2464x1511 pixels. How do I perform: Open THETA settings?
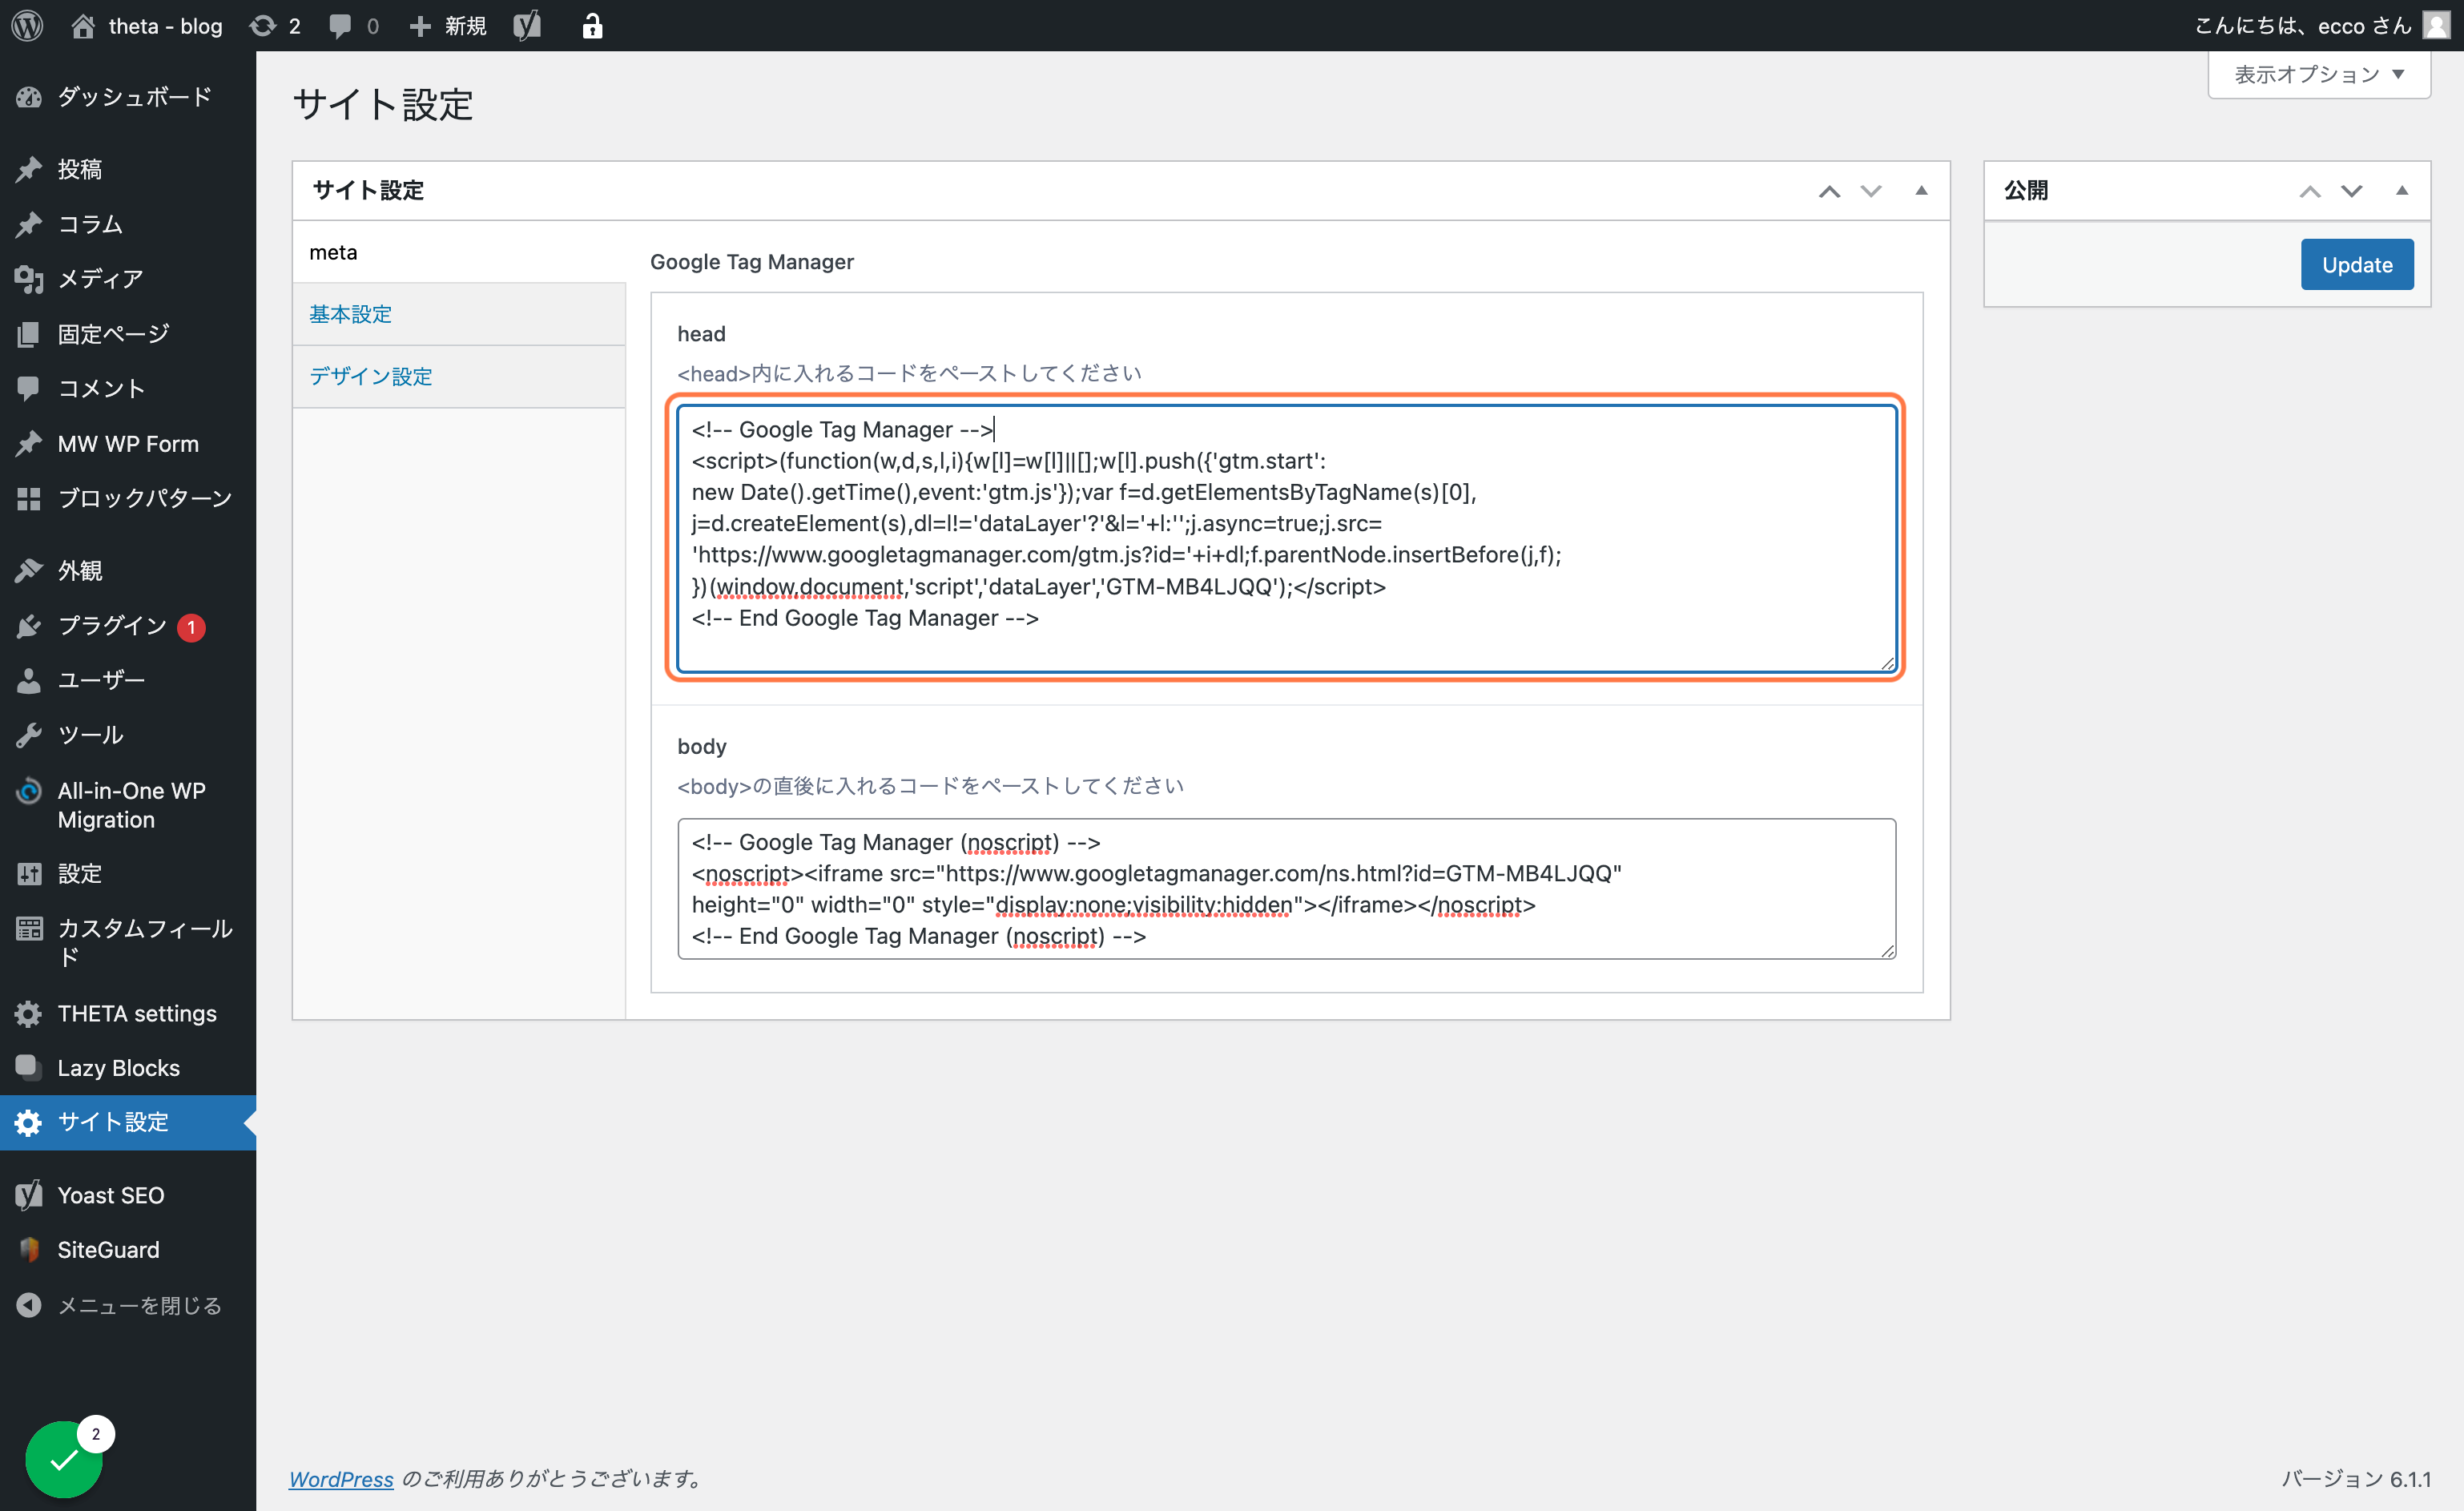tap(128, 1014)
